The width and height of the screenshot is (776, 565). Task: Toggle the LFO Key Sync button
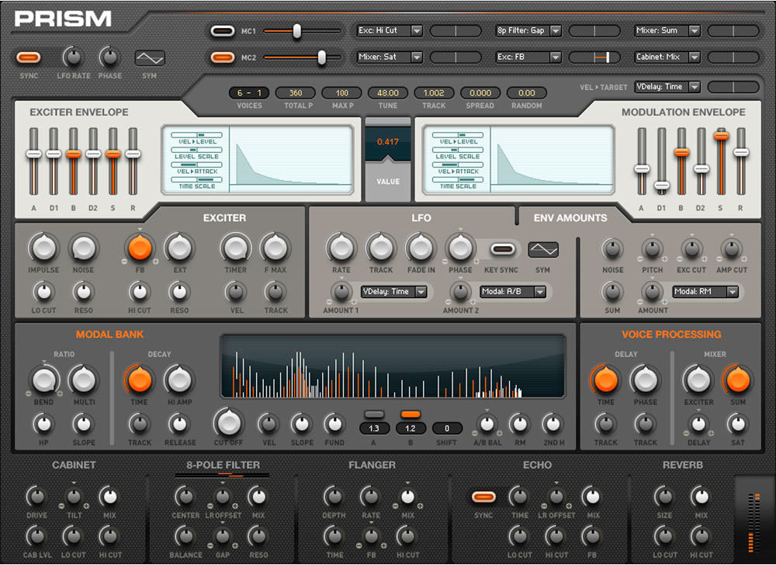502,249
